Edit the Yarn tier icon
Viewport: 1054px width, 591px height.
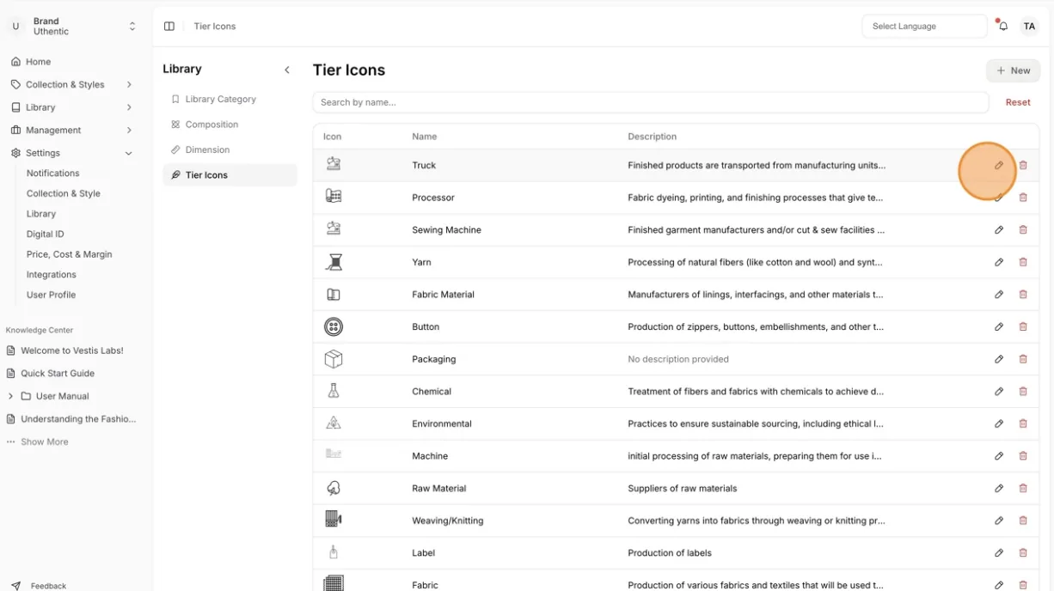(999, 262)
